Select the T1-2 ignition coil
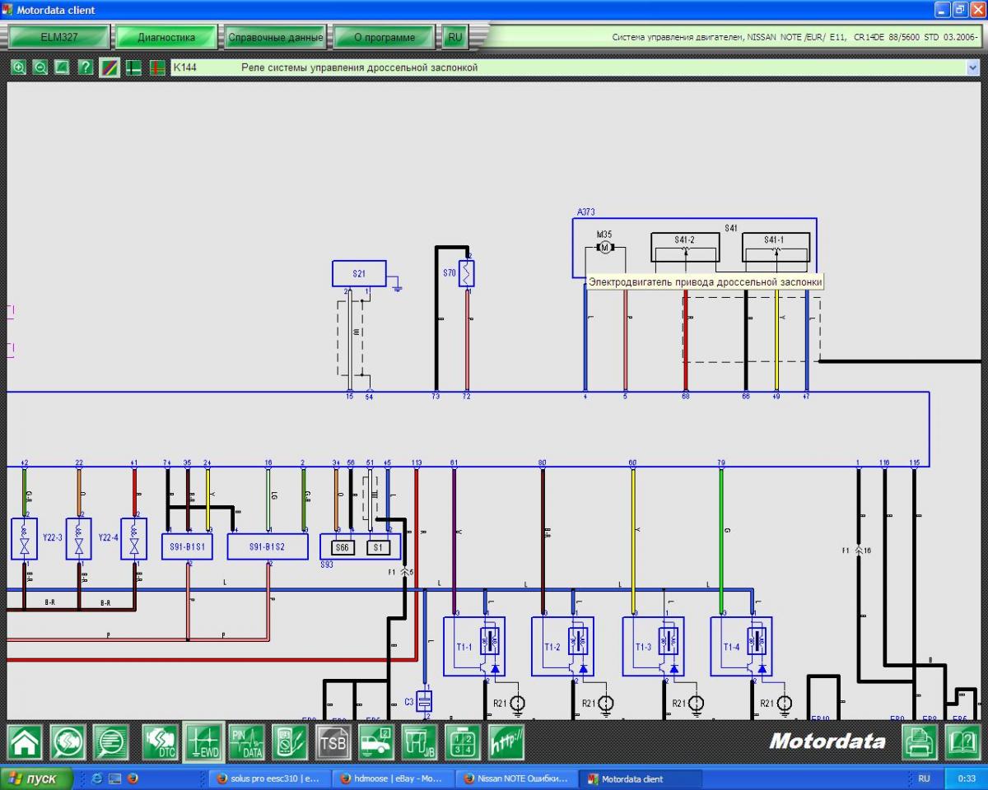This screenshot has height=790, width=988. pos(562,646)
